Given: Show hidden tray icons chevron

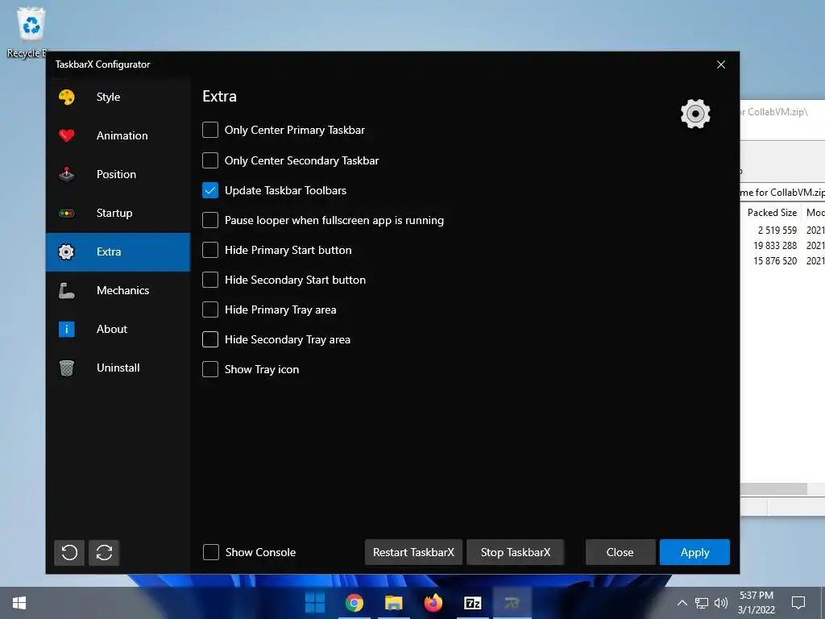Looking at the screenshot, I should pyautogui.click(x=682, y=603).
